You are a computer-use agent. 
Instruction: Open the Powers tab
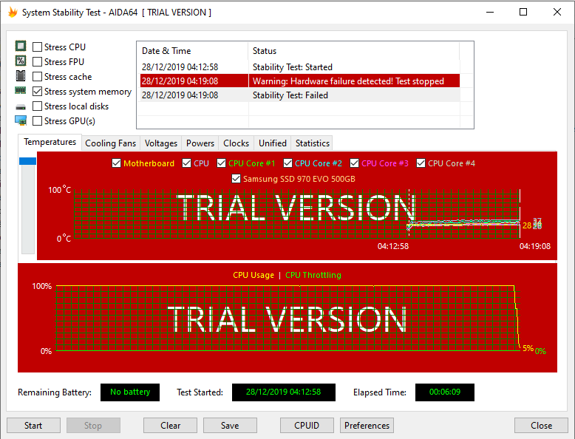[x=200, y=143]
